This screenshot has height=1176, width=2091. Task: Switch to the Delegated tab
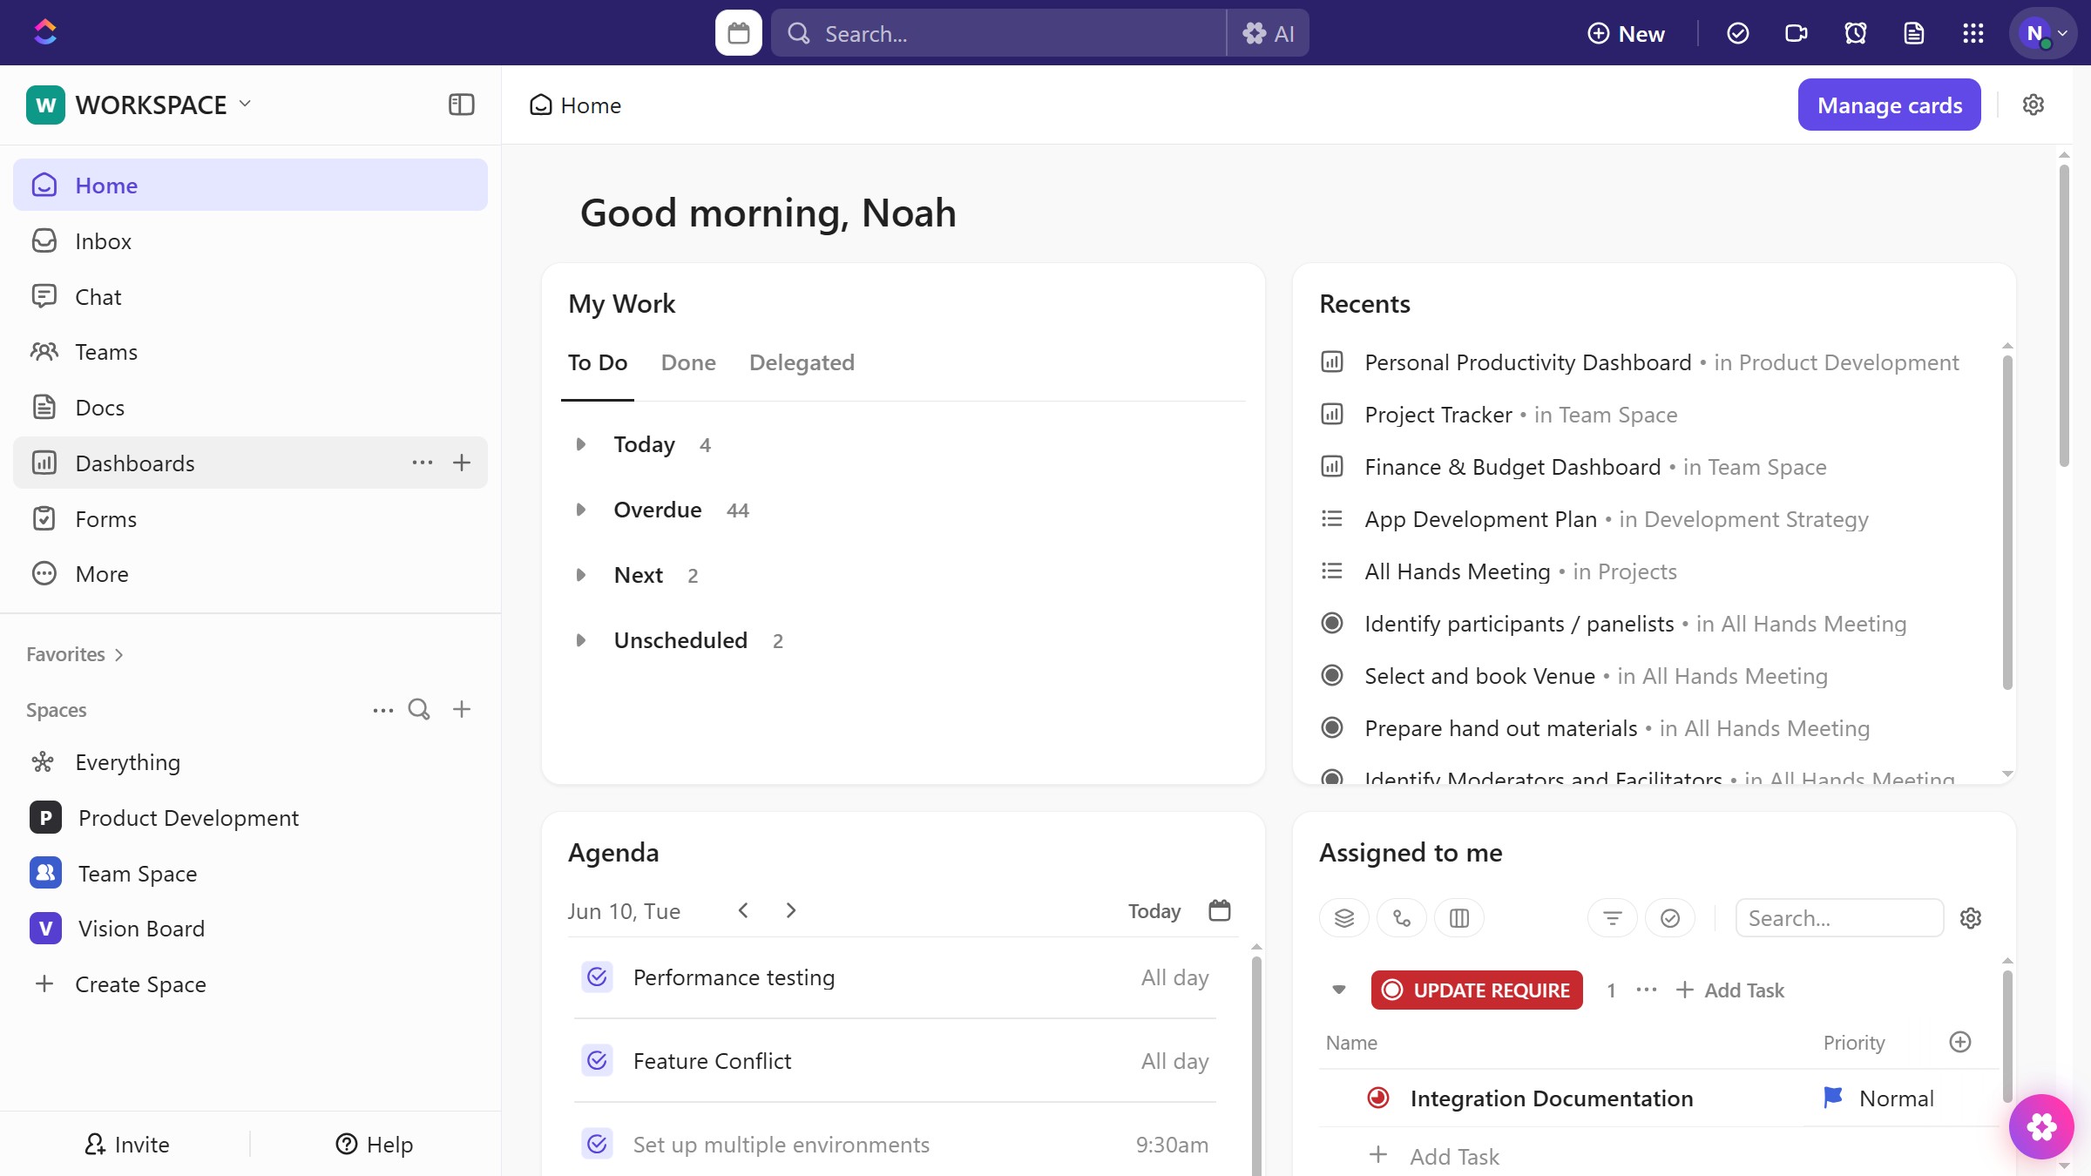point(802,362)
